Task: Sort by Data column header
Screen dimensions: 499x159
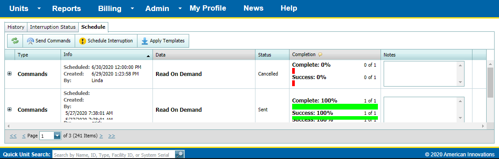Action: click(204, 55)
